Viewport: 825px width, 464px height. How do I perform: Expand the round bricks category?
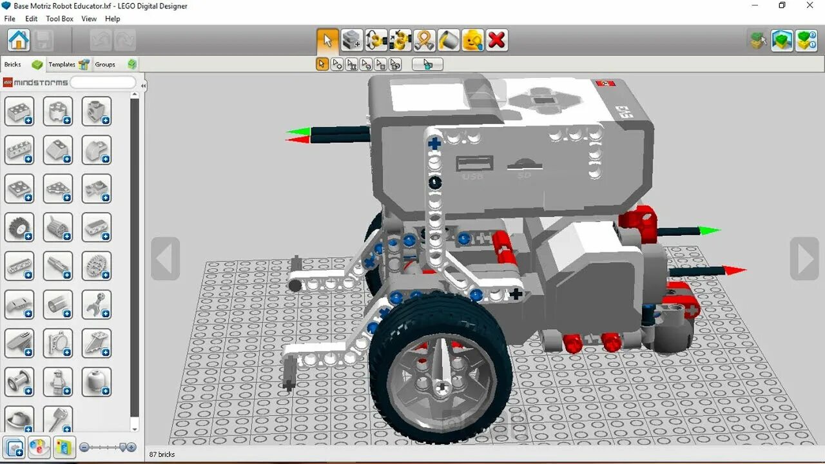pos(58,111)
